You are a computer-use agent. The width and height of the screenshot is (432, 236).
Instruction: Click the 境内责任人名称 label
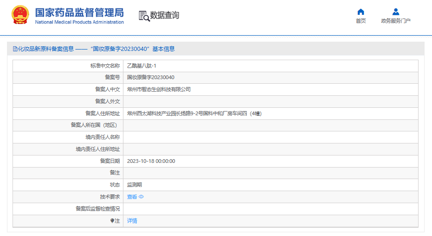(x=103, y=137)
